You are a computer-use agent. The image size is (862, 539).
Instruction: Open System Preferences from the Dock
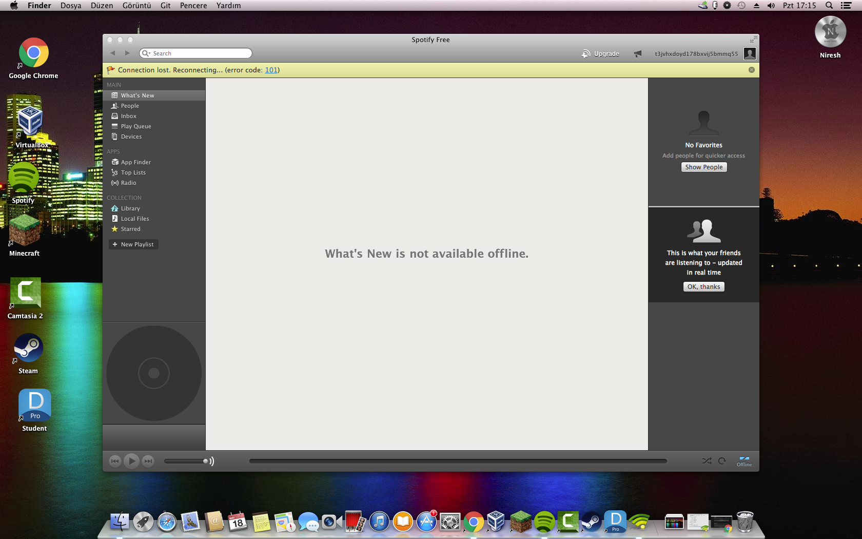(x=450, y=522)
